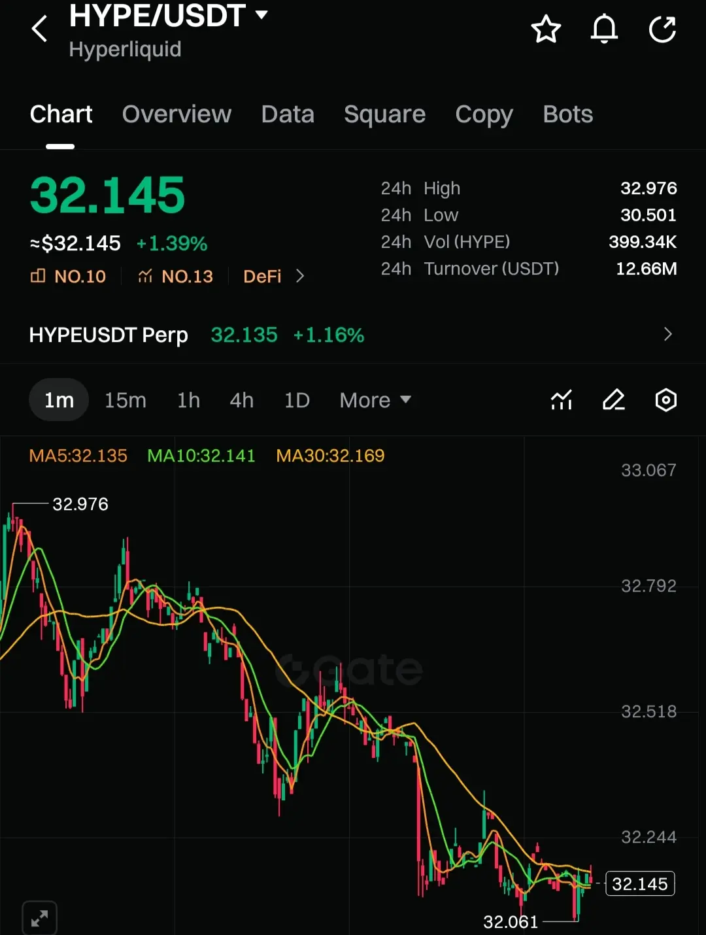Tap the perp price 32.135
The image size is (706, 935).
click(x=244, y=335)
